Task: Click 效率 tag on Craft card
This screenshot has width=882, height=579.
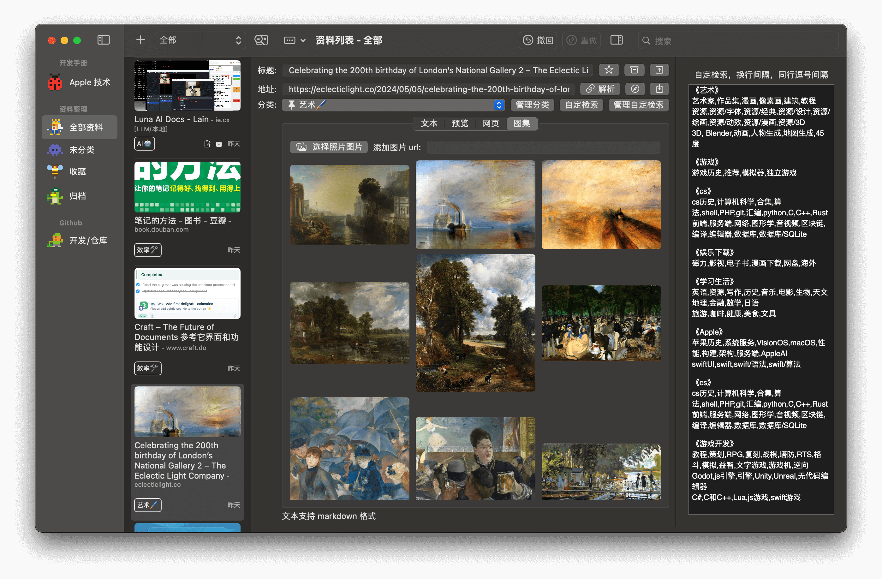Action: point(148,368)
